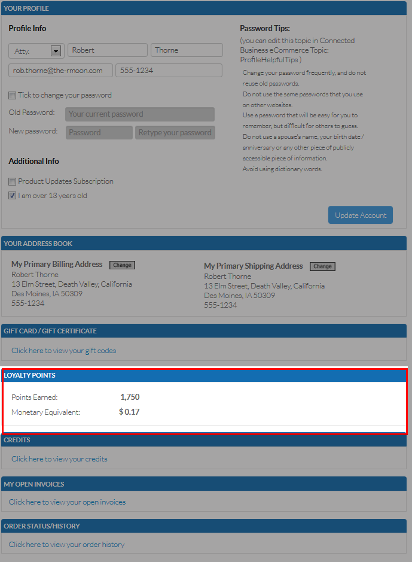Image resolution: width=412 pixels, height=562 pixels.
Task: Click the Retype your password field
Action: click(175, 132)
